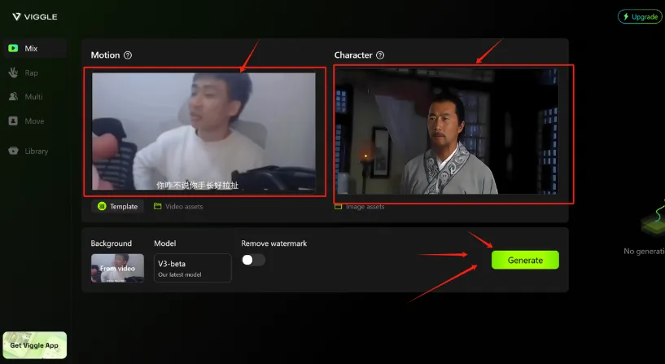Open Image assets folder
The width and height of the screenshot is (665, 364).
[x=359, y=207]
